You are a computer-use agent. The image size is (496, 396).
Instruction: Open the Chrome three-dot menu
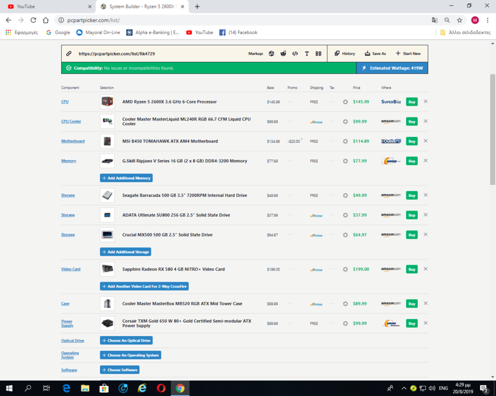click(x=488, y=20)
